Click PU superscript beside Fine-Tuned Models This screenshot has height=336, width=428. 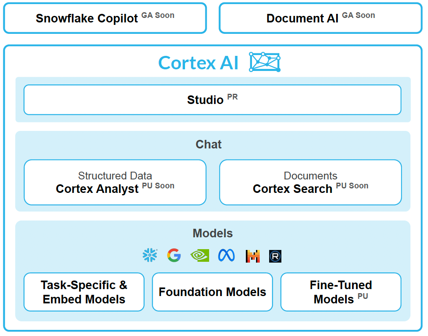pos(363,296)
